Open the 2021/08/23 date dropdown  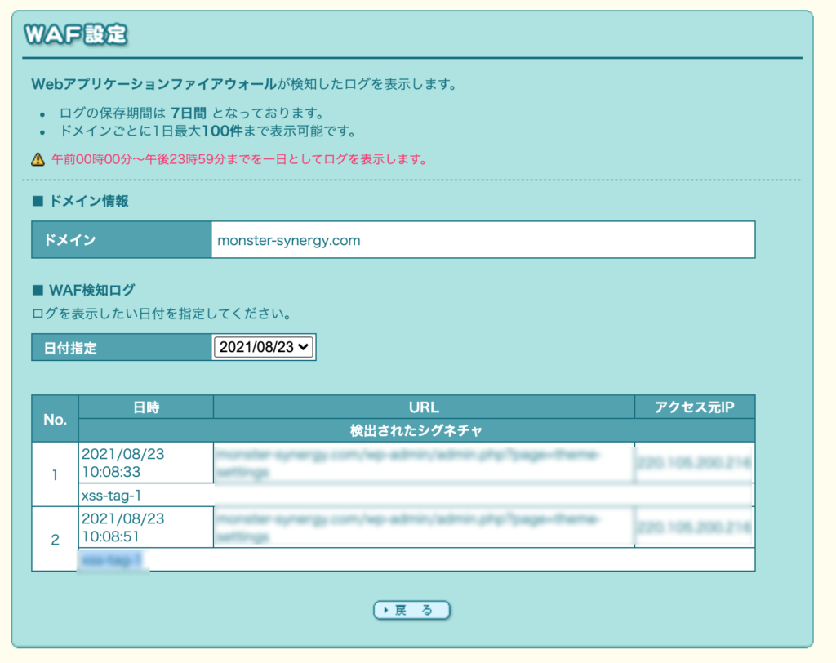point(264,347)
